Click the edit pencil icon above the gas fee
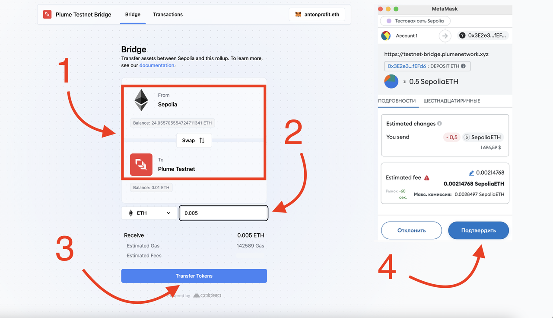Viewport: 553px width, 318px height. 471,173
